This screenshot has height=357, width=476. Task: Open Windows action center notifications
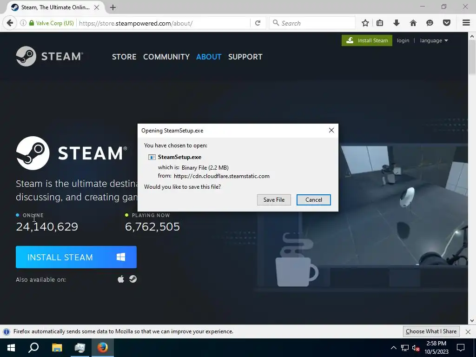461,348
